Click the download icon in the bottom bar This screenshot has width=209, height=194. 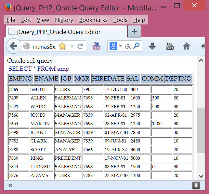(196, 185)
